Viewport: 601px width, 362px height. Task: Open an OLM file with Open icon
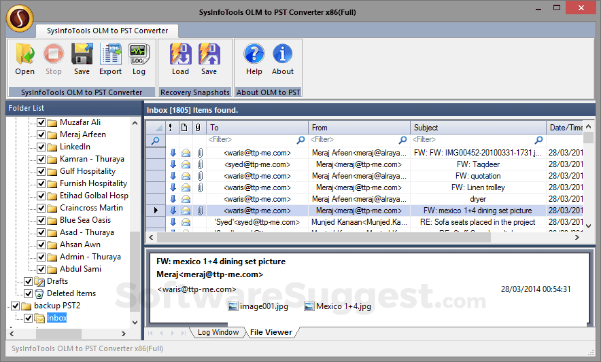(25, 54)
